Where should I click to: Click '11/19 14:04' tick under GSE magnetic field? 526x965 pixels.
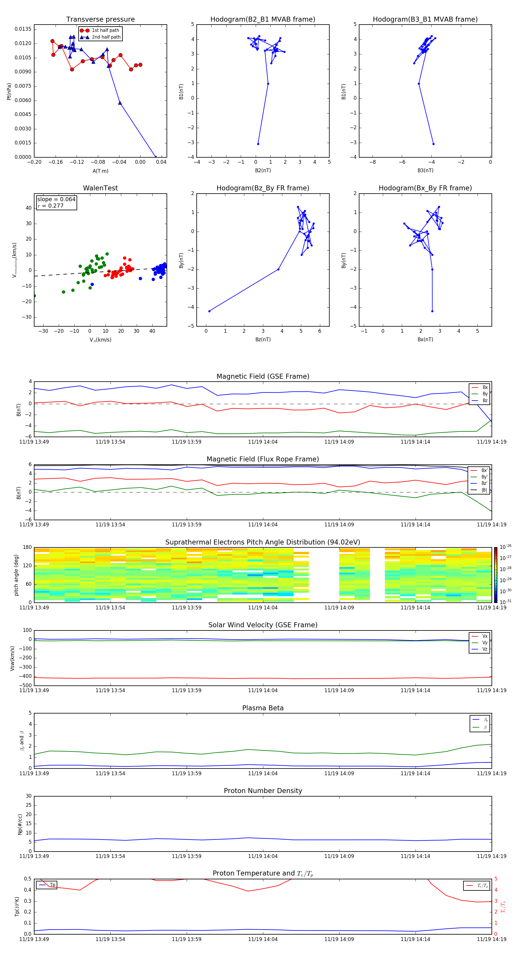tap(263, 442)
